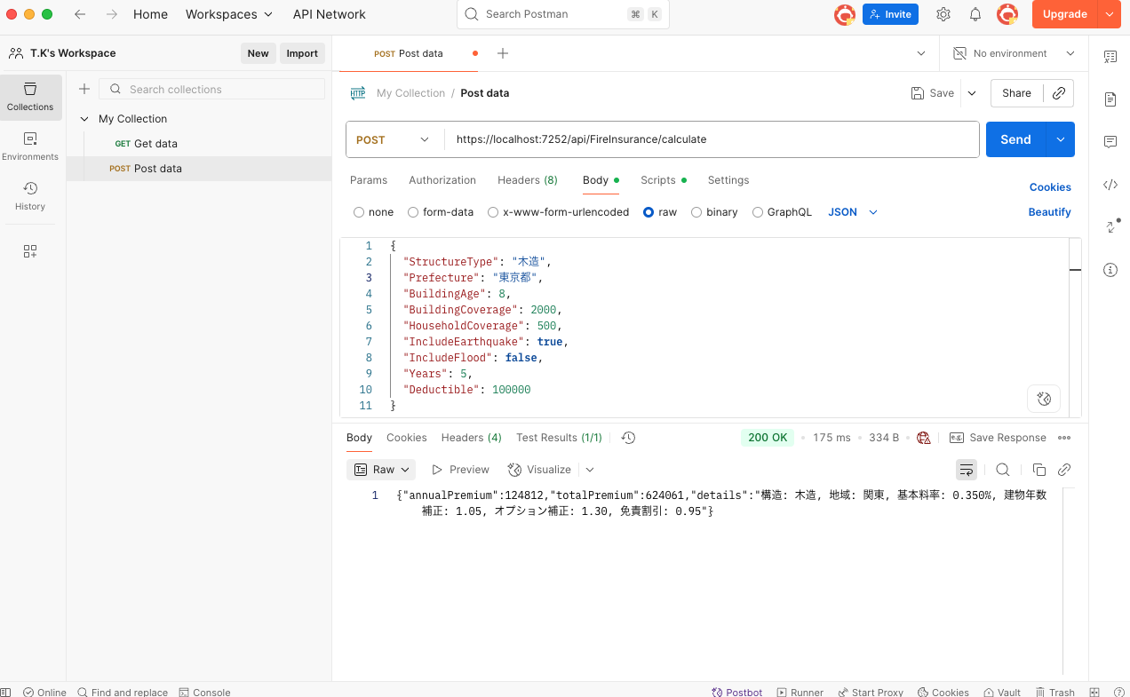This screenshot has width=1130, height=697.
Task: Collapse the My Collection tree
Action: (x=84, y=119)
